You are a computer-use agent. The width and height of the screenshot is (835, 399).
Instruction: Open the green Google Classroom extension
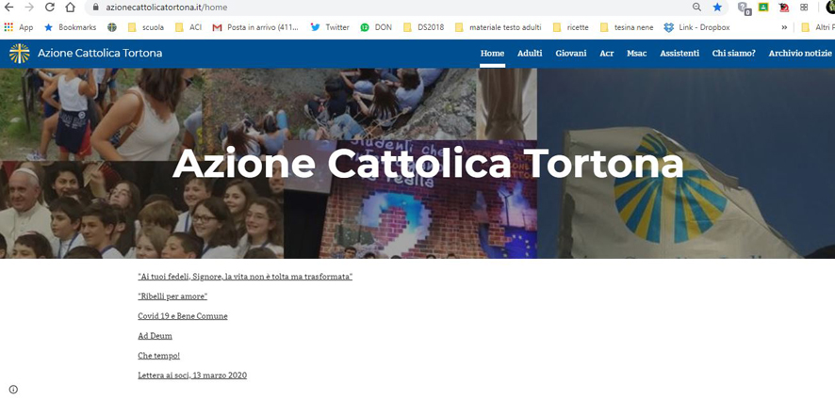(x=763, y=8)
